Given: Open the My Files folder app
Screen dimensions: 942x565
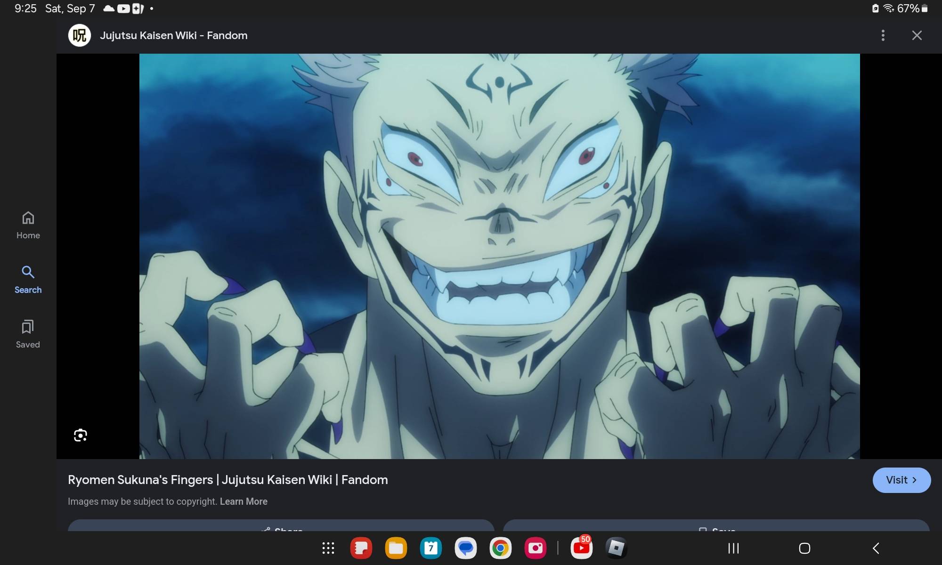Looking at the screenshot, I should pyautogui.click(x=396, y=548).
